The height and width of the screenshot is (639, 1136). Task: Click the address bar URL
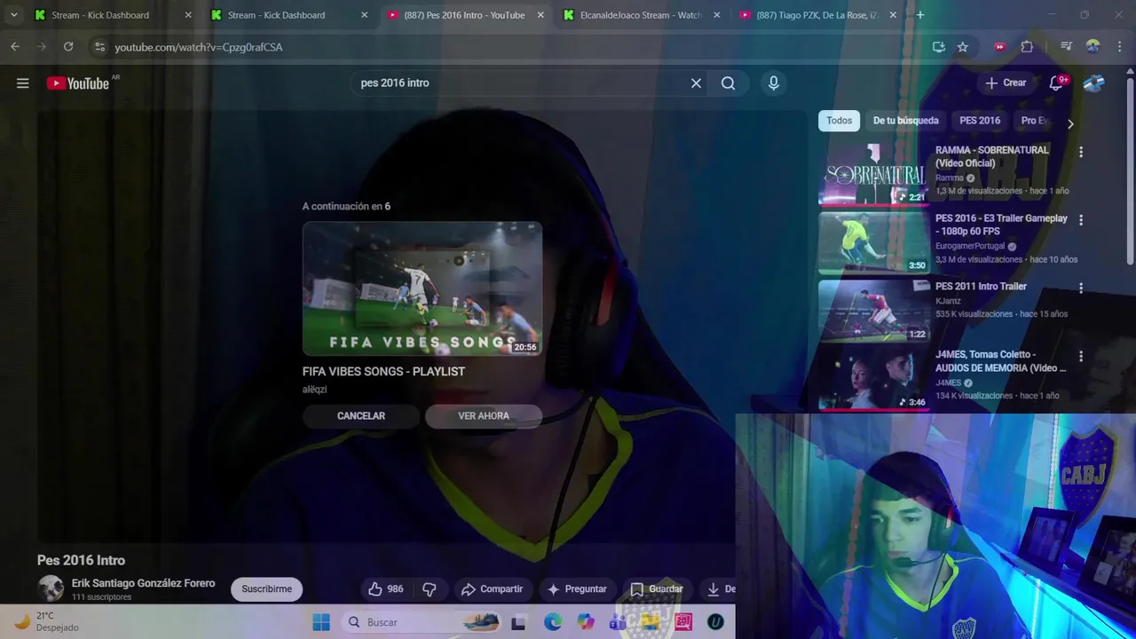click(x=199, y=47)
